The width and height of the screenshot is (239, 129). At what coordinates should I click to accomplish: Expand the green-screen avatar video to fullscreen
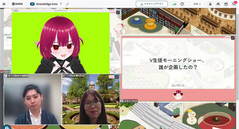click(x=118, y=13)
